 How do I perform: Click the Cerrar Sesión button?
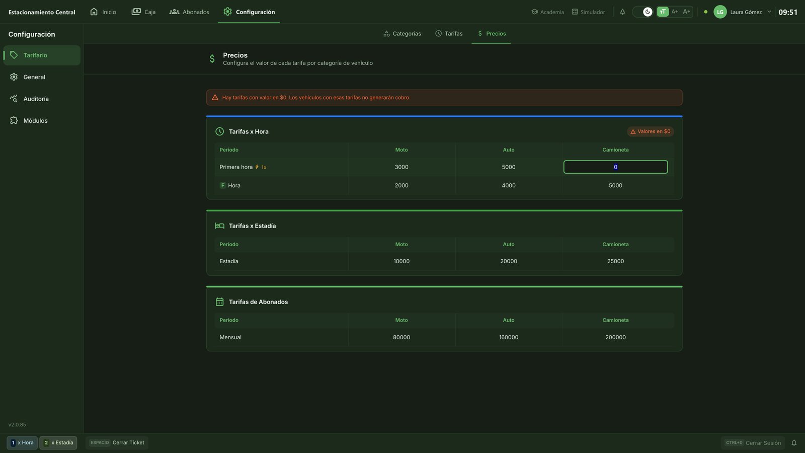tap(753, 443)
